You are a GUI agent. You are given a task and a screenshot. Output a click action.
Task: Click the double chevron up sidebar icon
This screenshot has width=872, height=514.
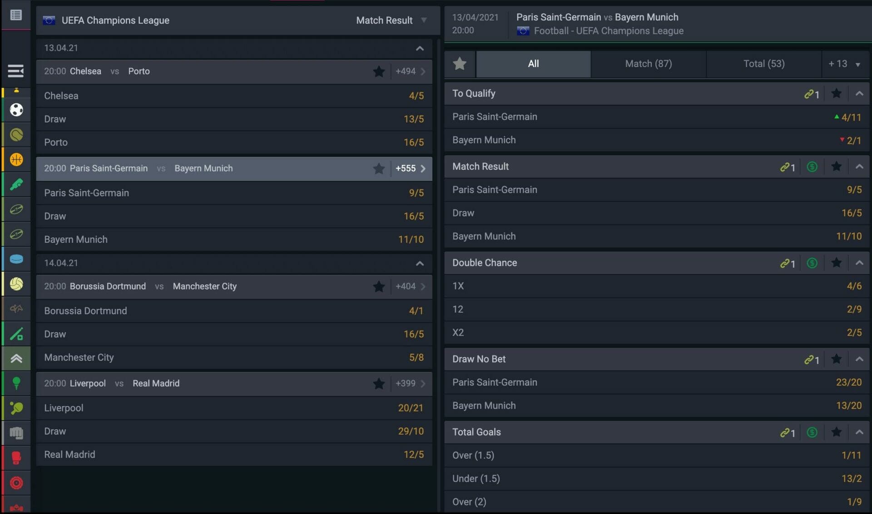pos(16,358)
